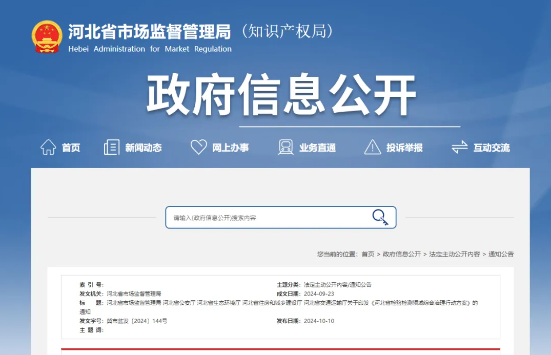Screen dimensions: 551x355
Task: Click the 索引号 label
Action: (x=91, y=285)
